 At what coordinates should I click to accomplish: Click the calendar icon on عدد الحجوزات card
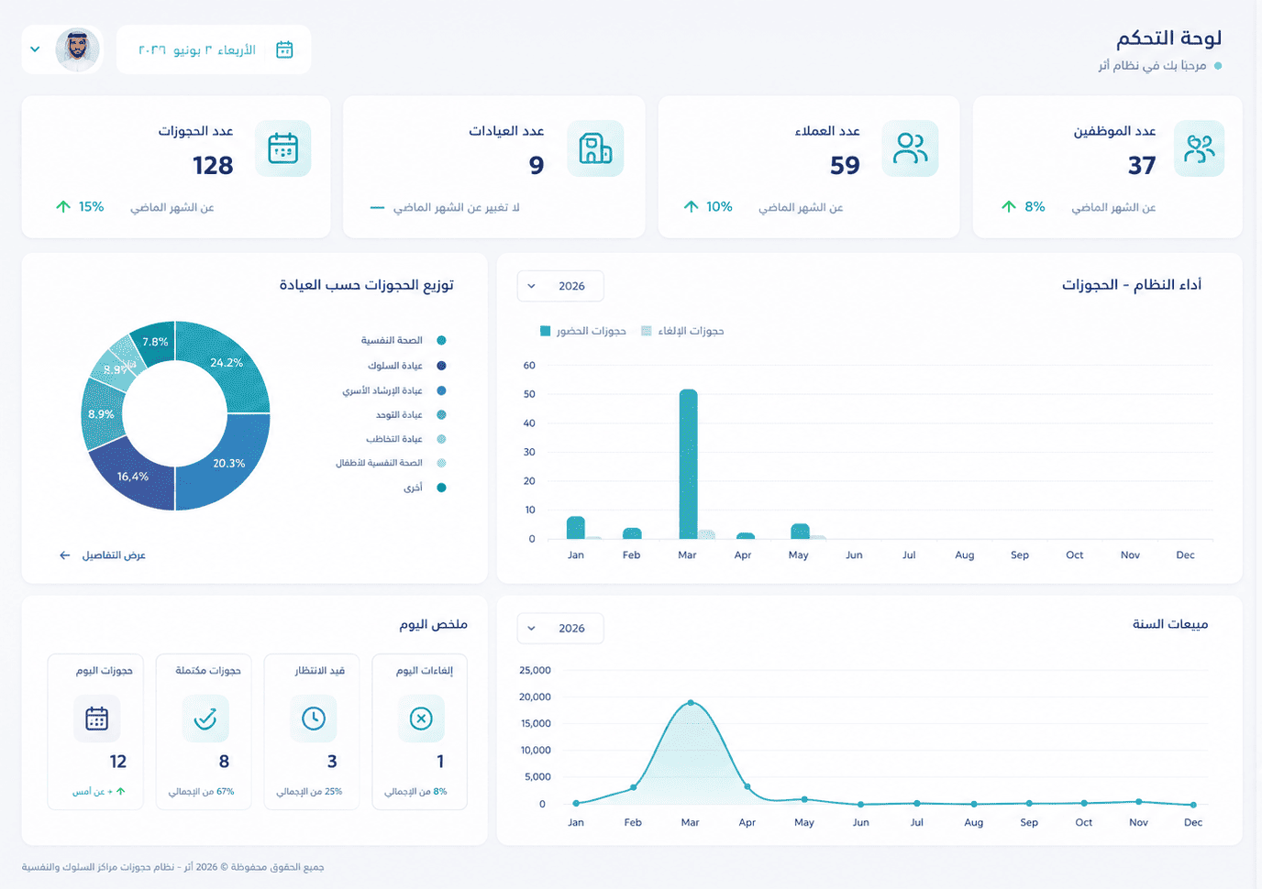[x=282, y=148]
